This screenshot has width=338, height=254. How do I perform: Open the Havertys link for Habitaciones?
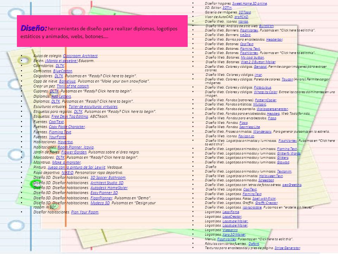65,142
